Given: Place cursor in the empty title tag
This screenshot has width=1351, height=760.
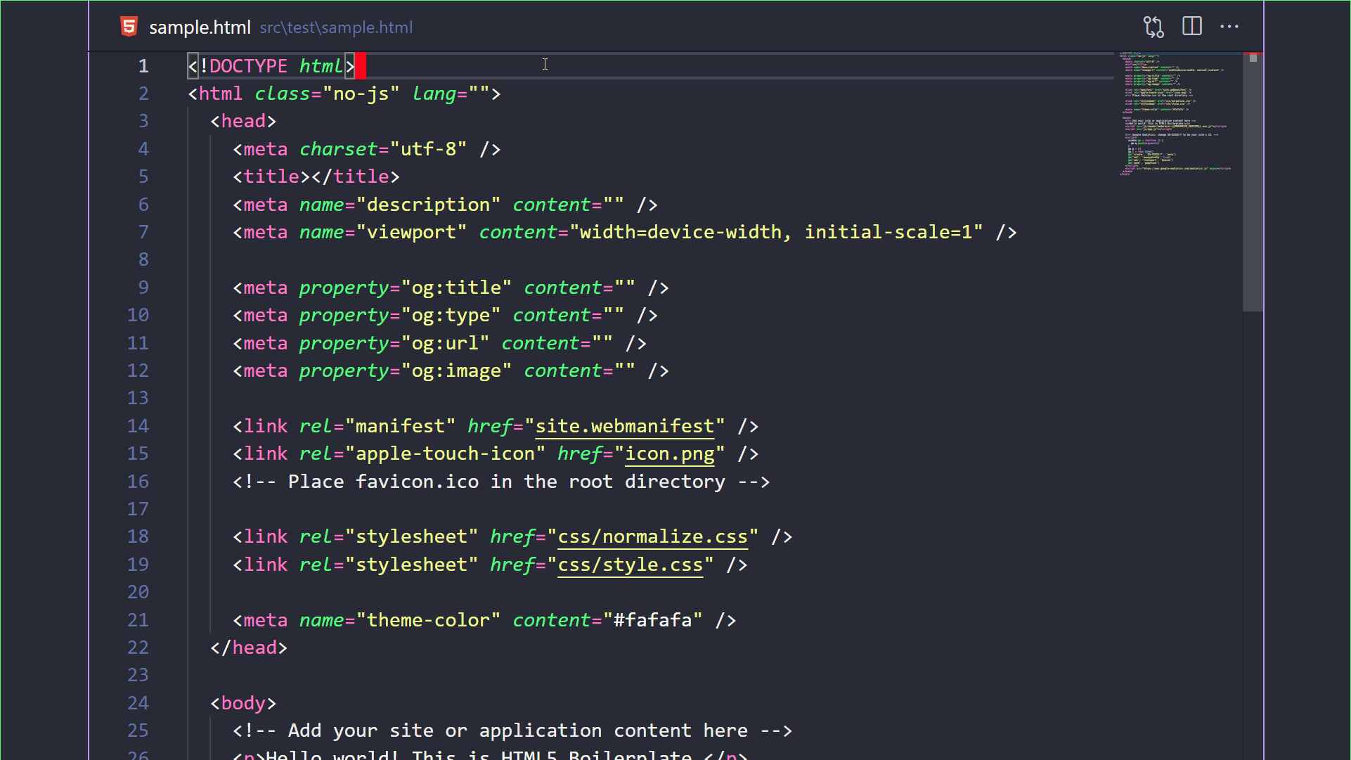Looking at the screenshot, I should tap(311, 176).
